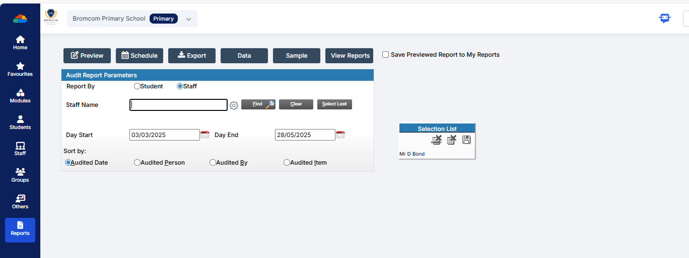Open the Day Start calendar picker

click(205, 135)
